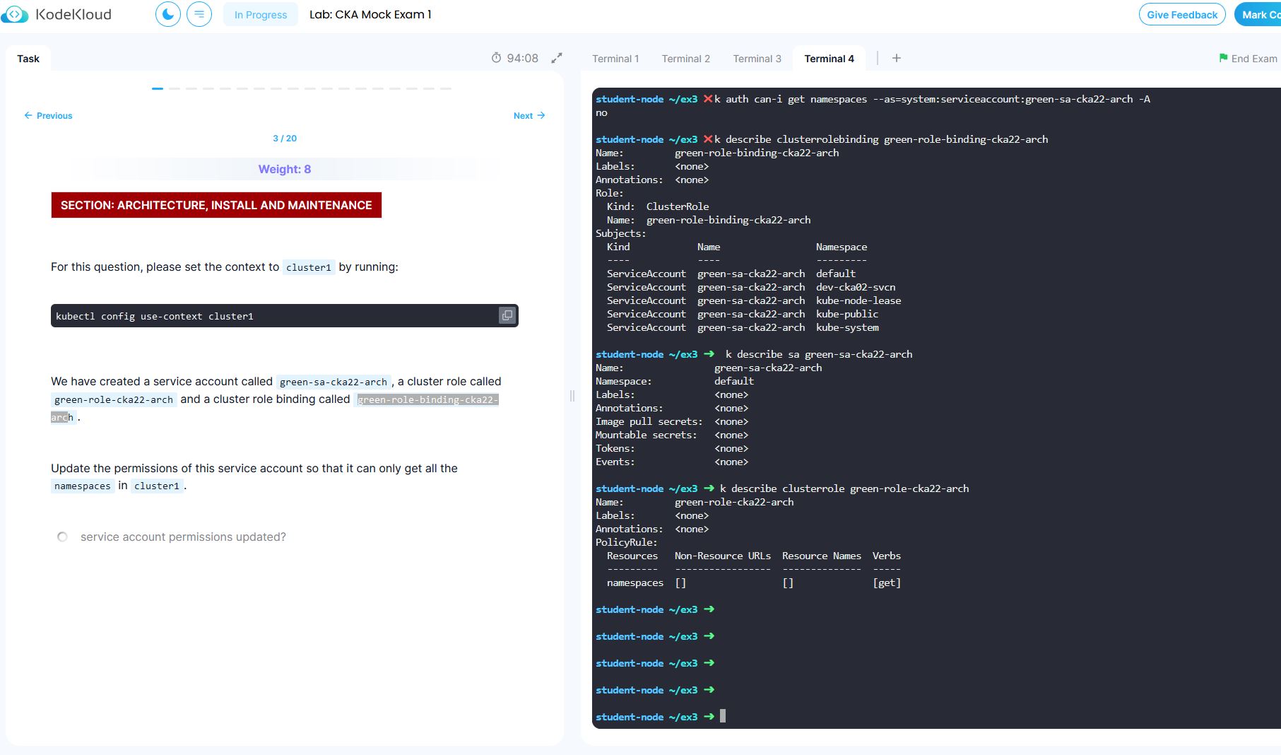1281x755 pixels.
Task: Click the timer clock icon
Action: coord(496,58)
